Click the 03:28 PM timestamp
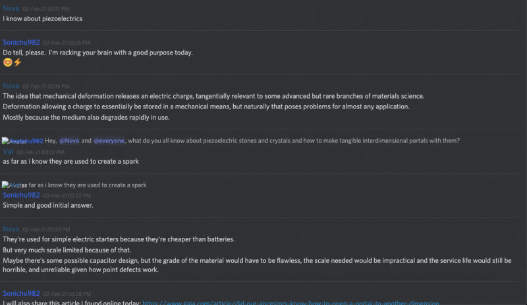Viewport: 527px width, 305px height. [x=66, y=293]
